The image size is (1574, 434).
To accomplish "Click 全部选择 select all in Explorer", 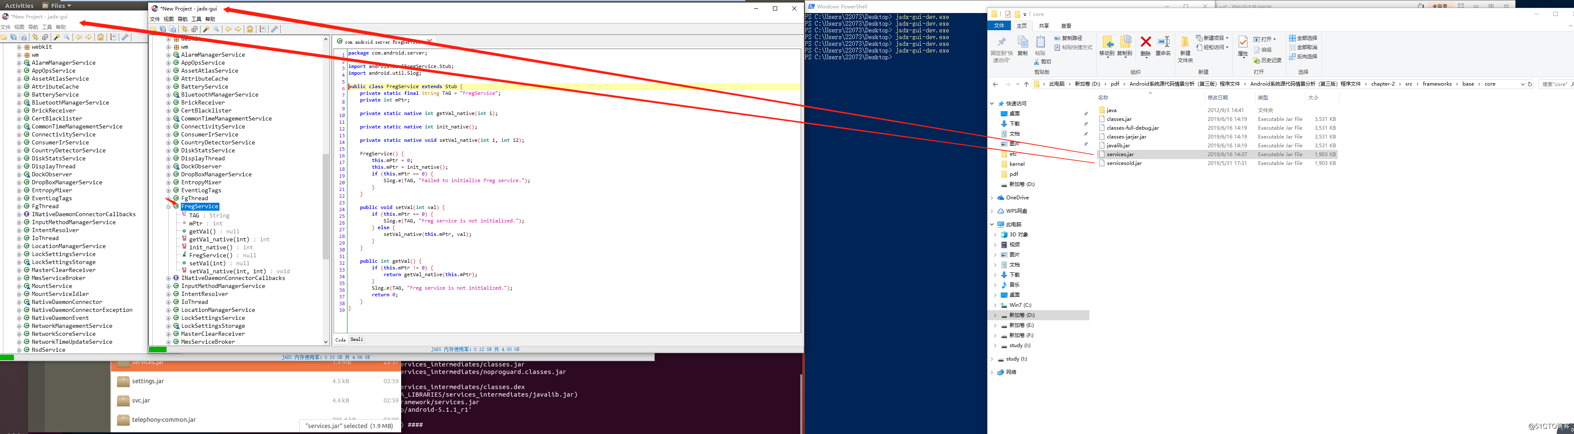I will [x=1303, y=38].
